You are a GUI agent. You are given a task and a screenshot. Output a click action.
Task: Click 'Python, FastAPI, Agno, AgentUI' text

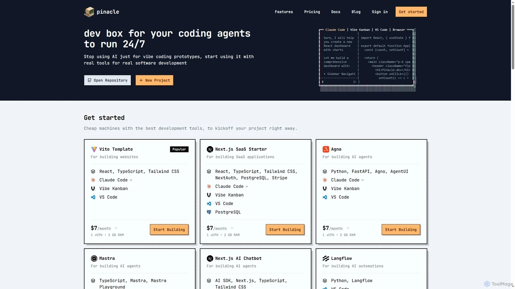click(370, 171)
